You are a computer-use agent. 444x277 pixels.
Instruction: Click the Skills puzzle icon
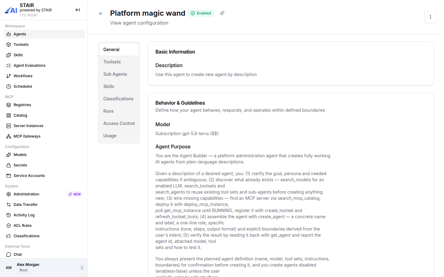(x=9, y=55)
